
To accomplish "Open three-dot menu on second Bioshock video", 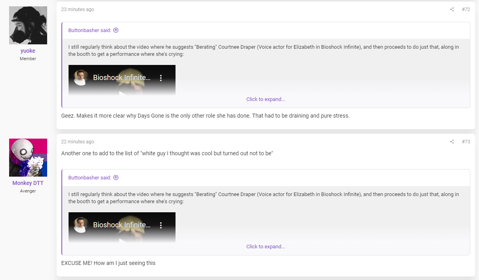I will coord(161,225).
